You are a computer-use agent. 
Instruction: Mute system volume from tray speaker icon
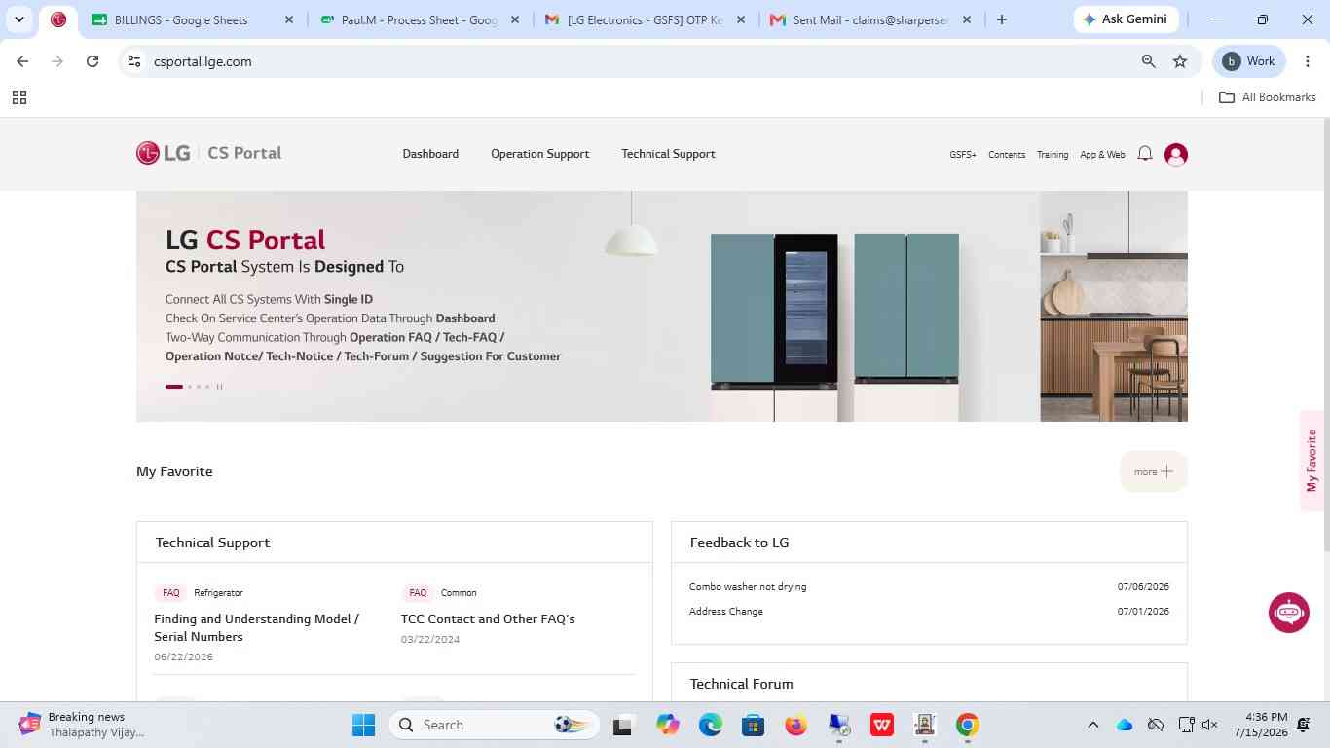click(1210, 725)
